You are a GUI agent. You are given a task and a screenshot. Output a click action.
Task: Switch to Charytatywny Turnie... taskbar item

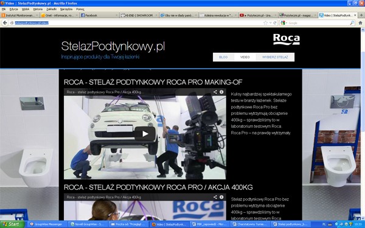tap(250, 224)
